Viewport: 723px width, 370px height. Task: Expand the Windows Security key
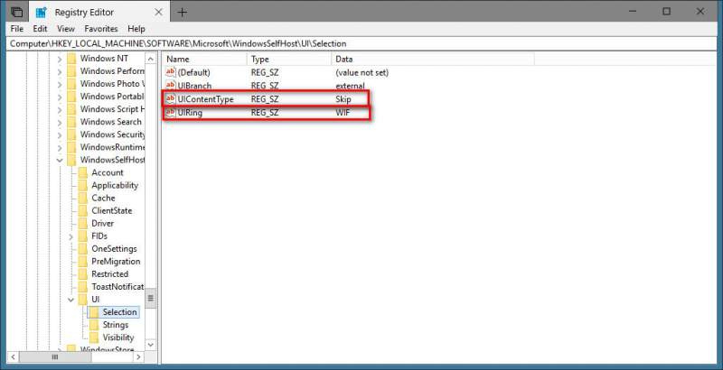[60, 134]
